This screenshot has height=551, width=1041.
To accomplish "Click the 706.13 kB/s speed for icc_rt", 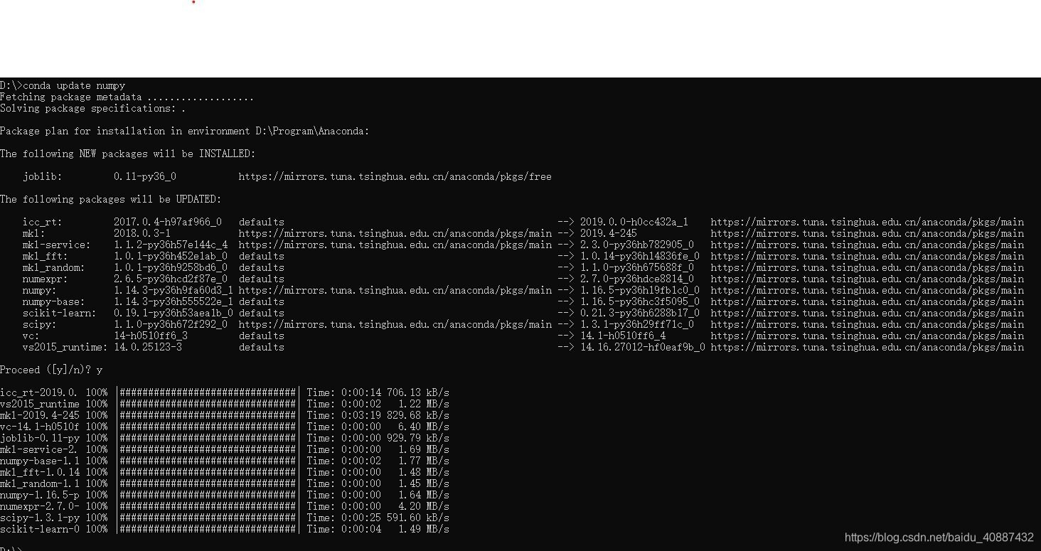I will click(x=418, y=392).
